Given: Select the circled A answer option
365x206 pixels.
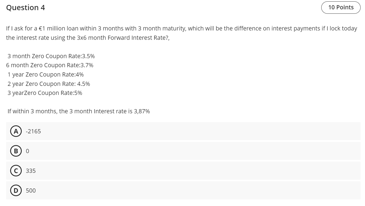Looking at the screenshot, I should click(x=16, y=131).
